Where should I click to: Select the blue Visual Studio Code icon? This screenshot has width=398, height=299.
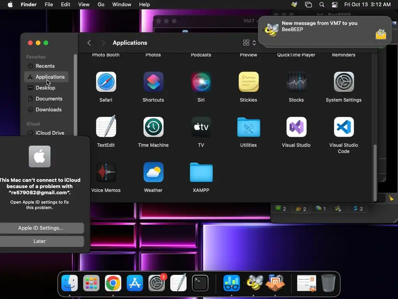click(x=344, y=127)
